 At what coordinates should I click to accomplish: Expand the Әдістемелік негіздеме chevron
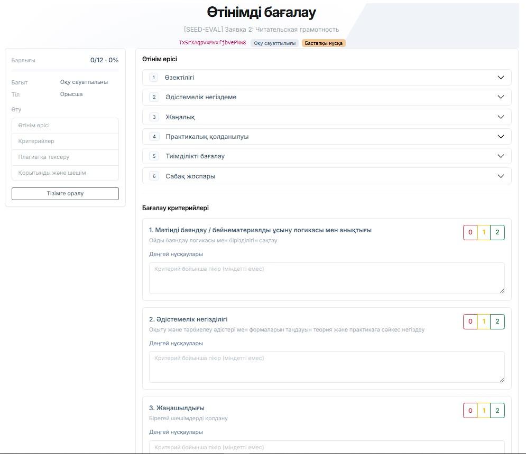501,97
